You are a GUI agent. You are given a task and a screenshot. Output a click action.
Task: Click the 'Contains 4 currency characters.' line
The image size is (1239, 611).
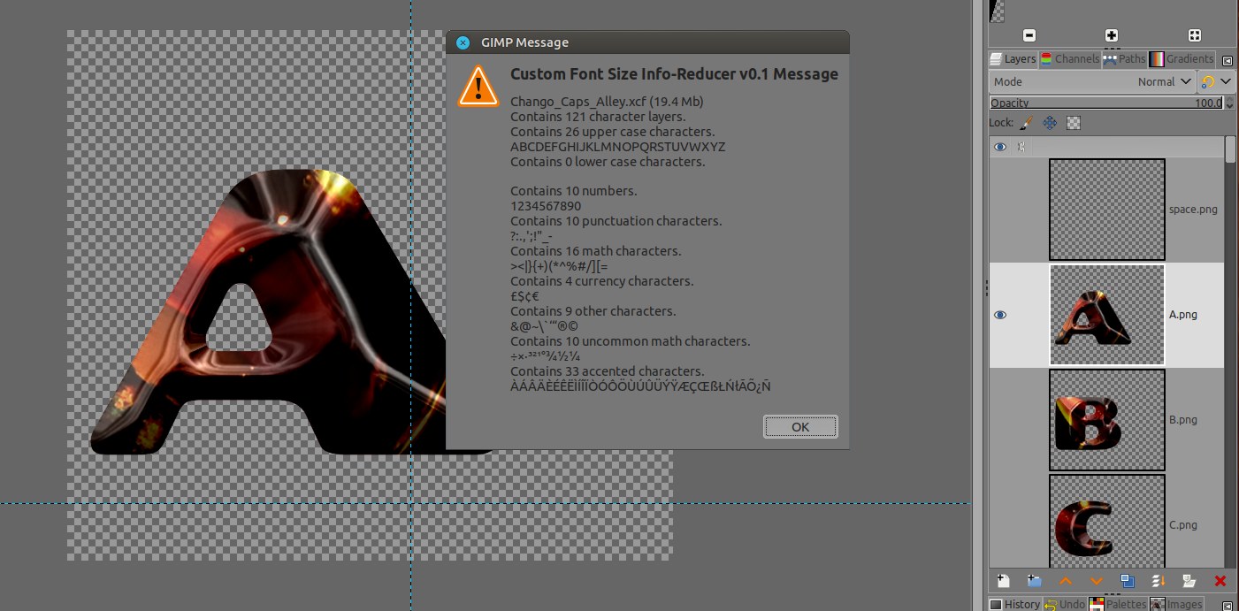[x=601, y=281]
